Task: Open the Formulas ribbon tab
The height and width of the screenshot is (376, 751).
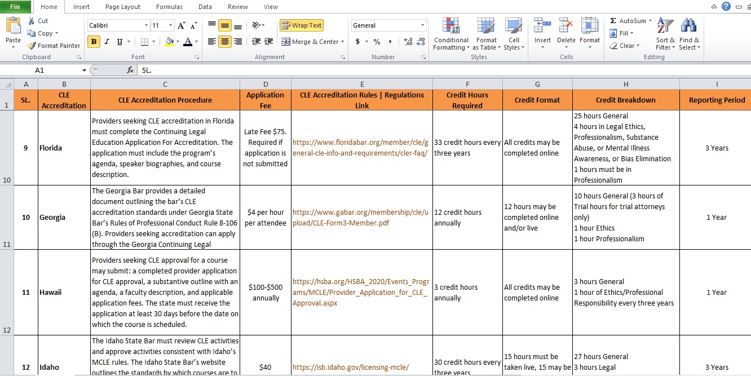Action: point(169,7)
